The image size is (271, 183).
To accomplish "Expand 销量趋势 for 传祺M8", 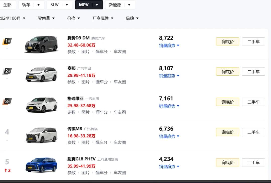I will (x=169, y=136).
